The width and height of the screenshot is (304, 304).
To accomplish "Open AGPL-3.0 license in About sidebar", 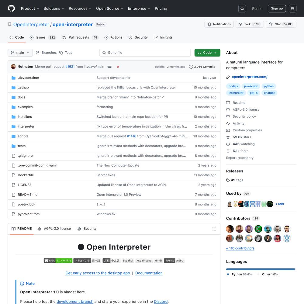I will click(243, 109).
